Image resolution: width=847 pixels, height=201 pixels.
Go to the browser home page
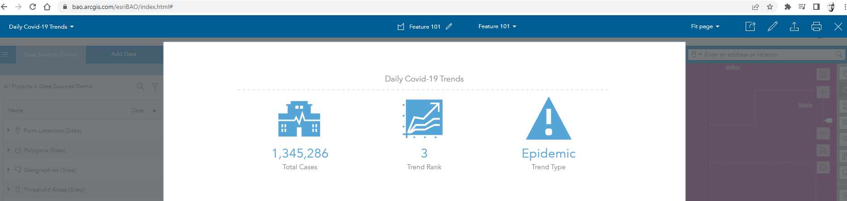[x=47, y=7]
